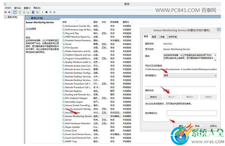Restart the service with the toolbar restart icon

(54, 12)
